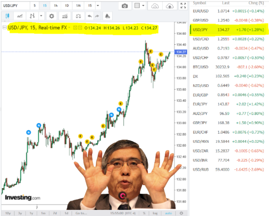Select the highlighted USD/JPY watchlist row
Viewport: 269px width, 216px height.
tap(228, 30)
